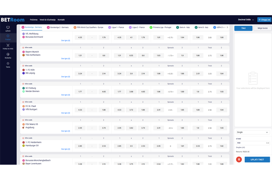Expand the Single bet type dropdown
272x182 pixels.
coord(253,132)
